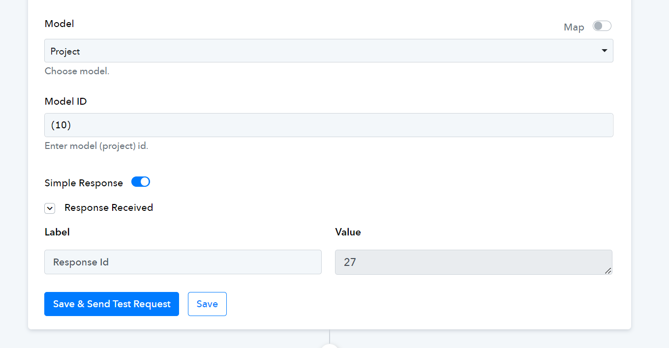The height and width of the screenshot is (348, 669).
Task: Open the Model dropdown showing Project
Action: (x=329, y=51)
